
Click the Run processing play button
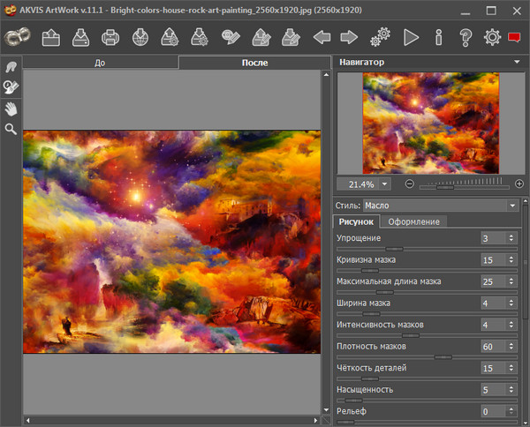coord(410,37)
